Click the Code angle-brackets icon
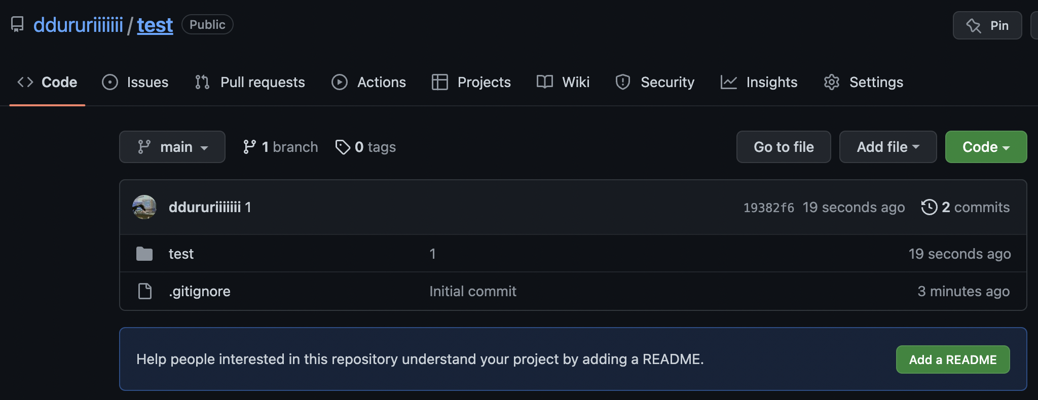 point(25,82)
